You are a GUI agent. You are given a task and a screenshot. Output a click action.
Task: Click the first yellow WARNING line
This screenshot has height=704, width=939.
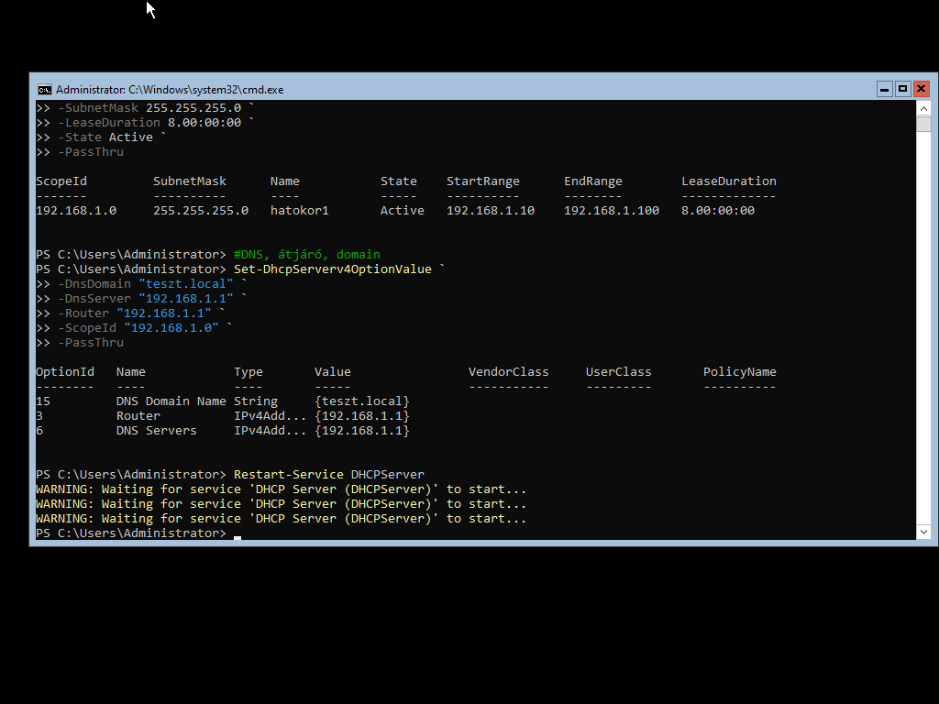(x=281, y=489)
